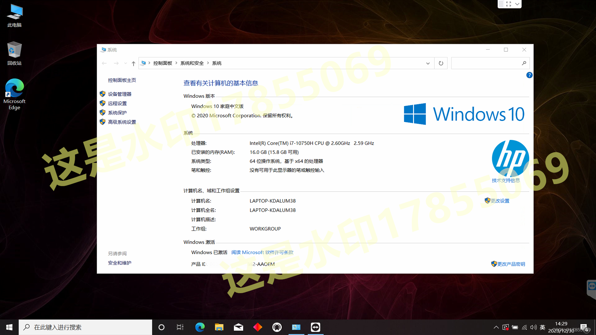Image resolution: width=596 pixels, height=335 pixels.
Task: Open the Mail app on taskbar
Action: 239,327
